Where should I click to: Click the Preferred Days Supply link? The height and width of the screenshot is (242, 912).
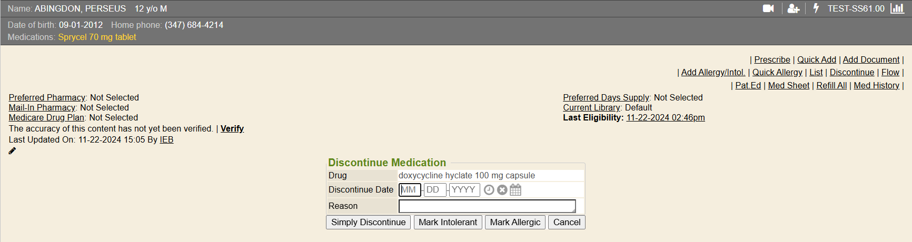[606, 97]
